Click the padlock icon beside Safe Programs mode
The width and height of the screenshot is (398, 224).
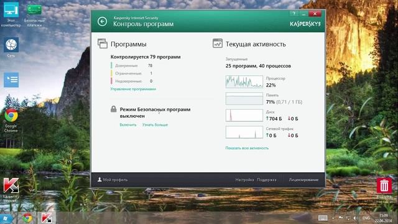tap(113, 110)
